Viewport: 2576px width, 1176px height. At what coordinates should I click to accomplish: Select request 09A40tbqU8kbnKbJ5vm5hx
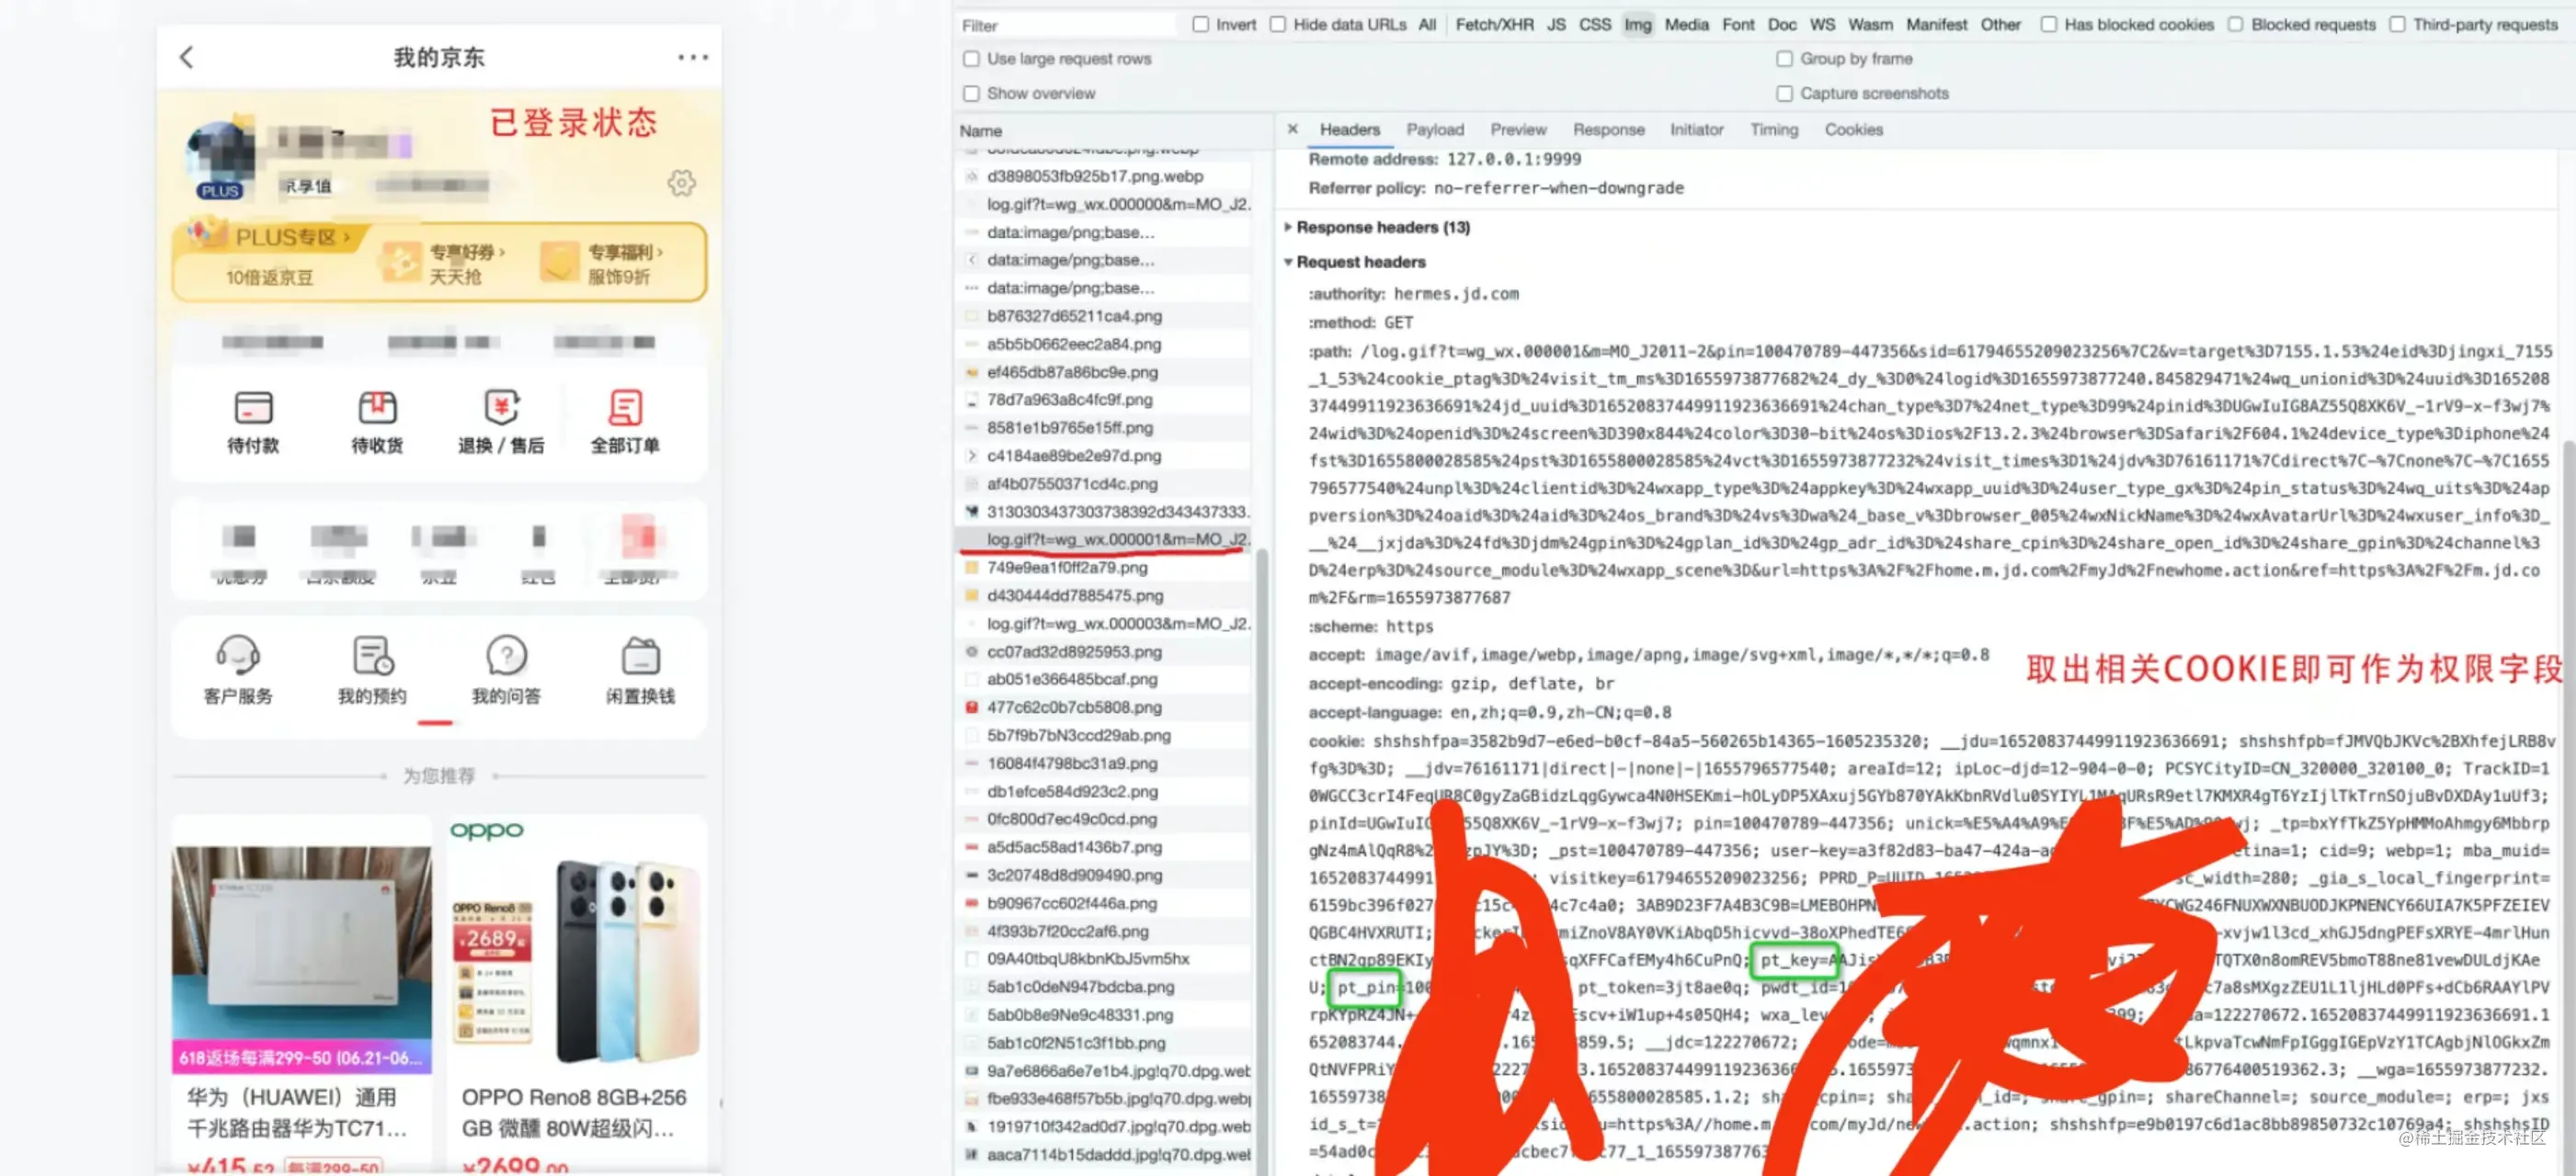tap(1104, 958)
